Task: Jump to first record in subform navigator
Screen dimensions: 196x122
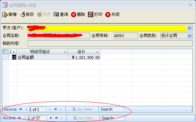Action: (20, 109)
